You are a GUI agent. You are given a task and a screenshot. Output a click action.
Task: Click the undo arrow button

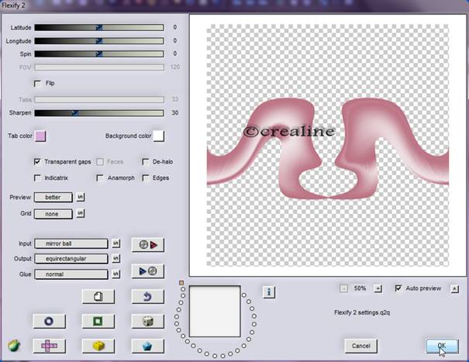(142, 296)
